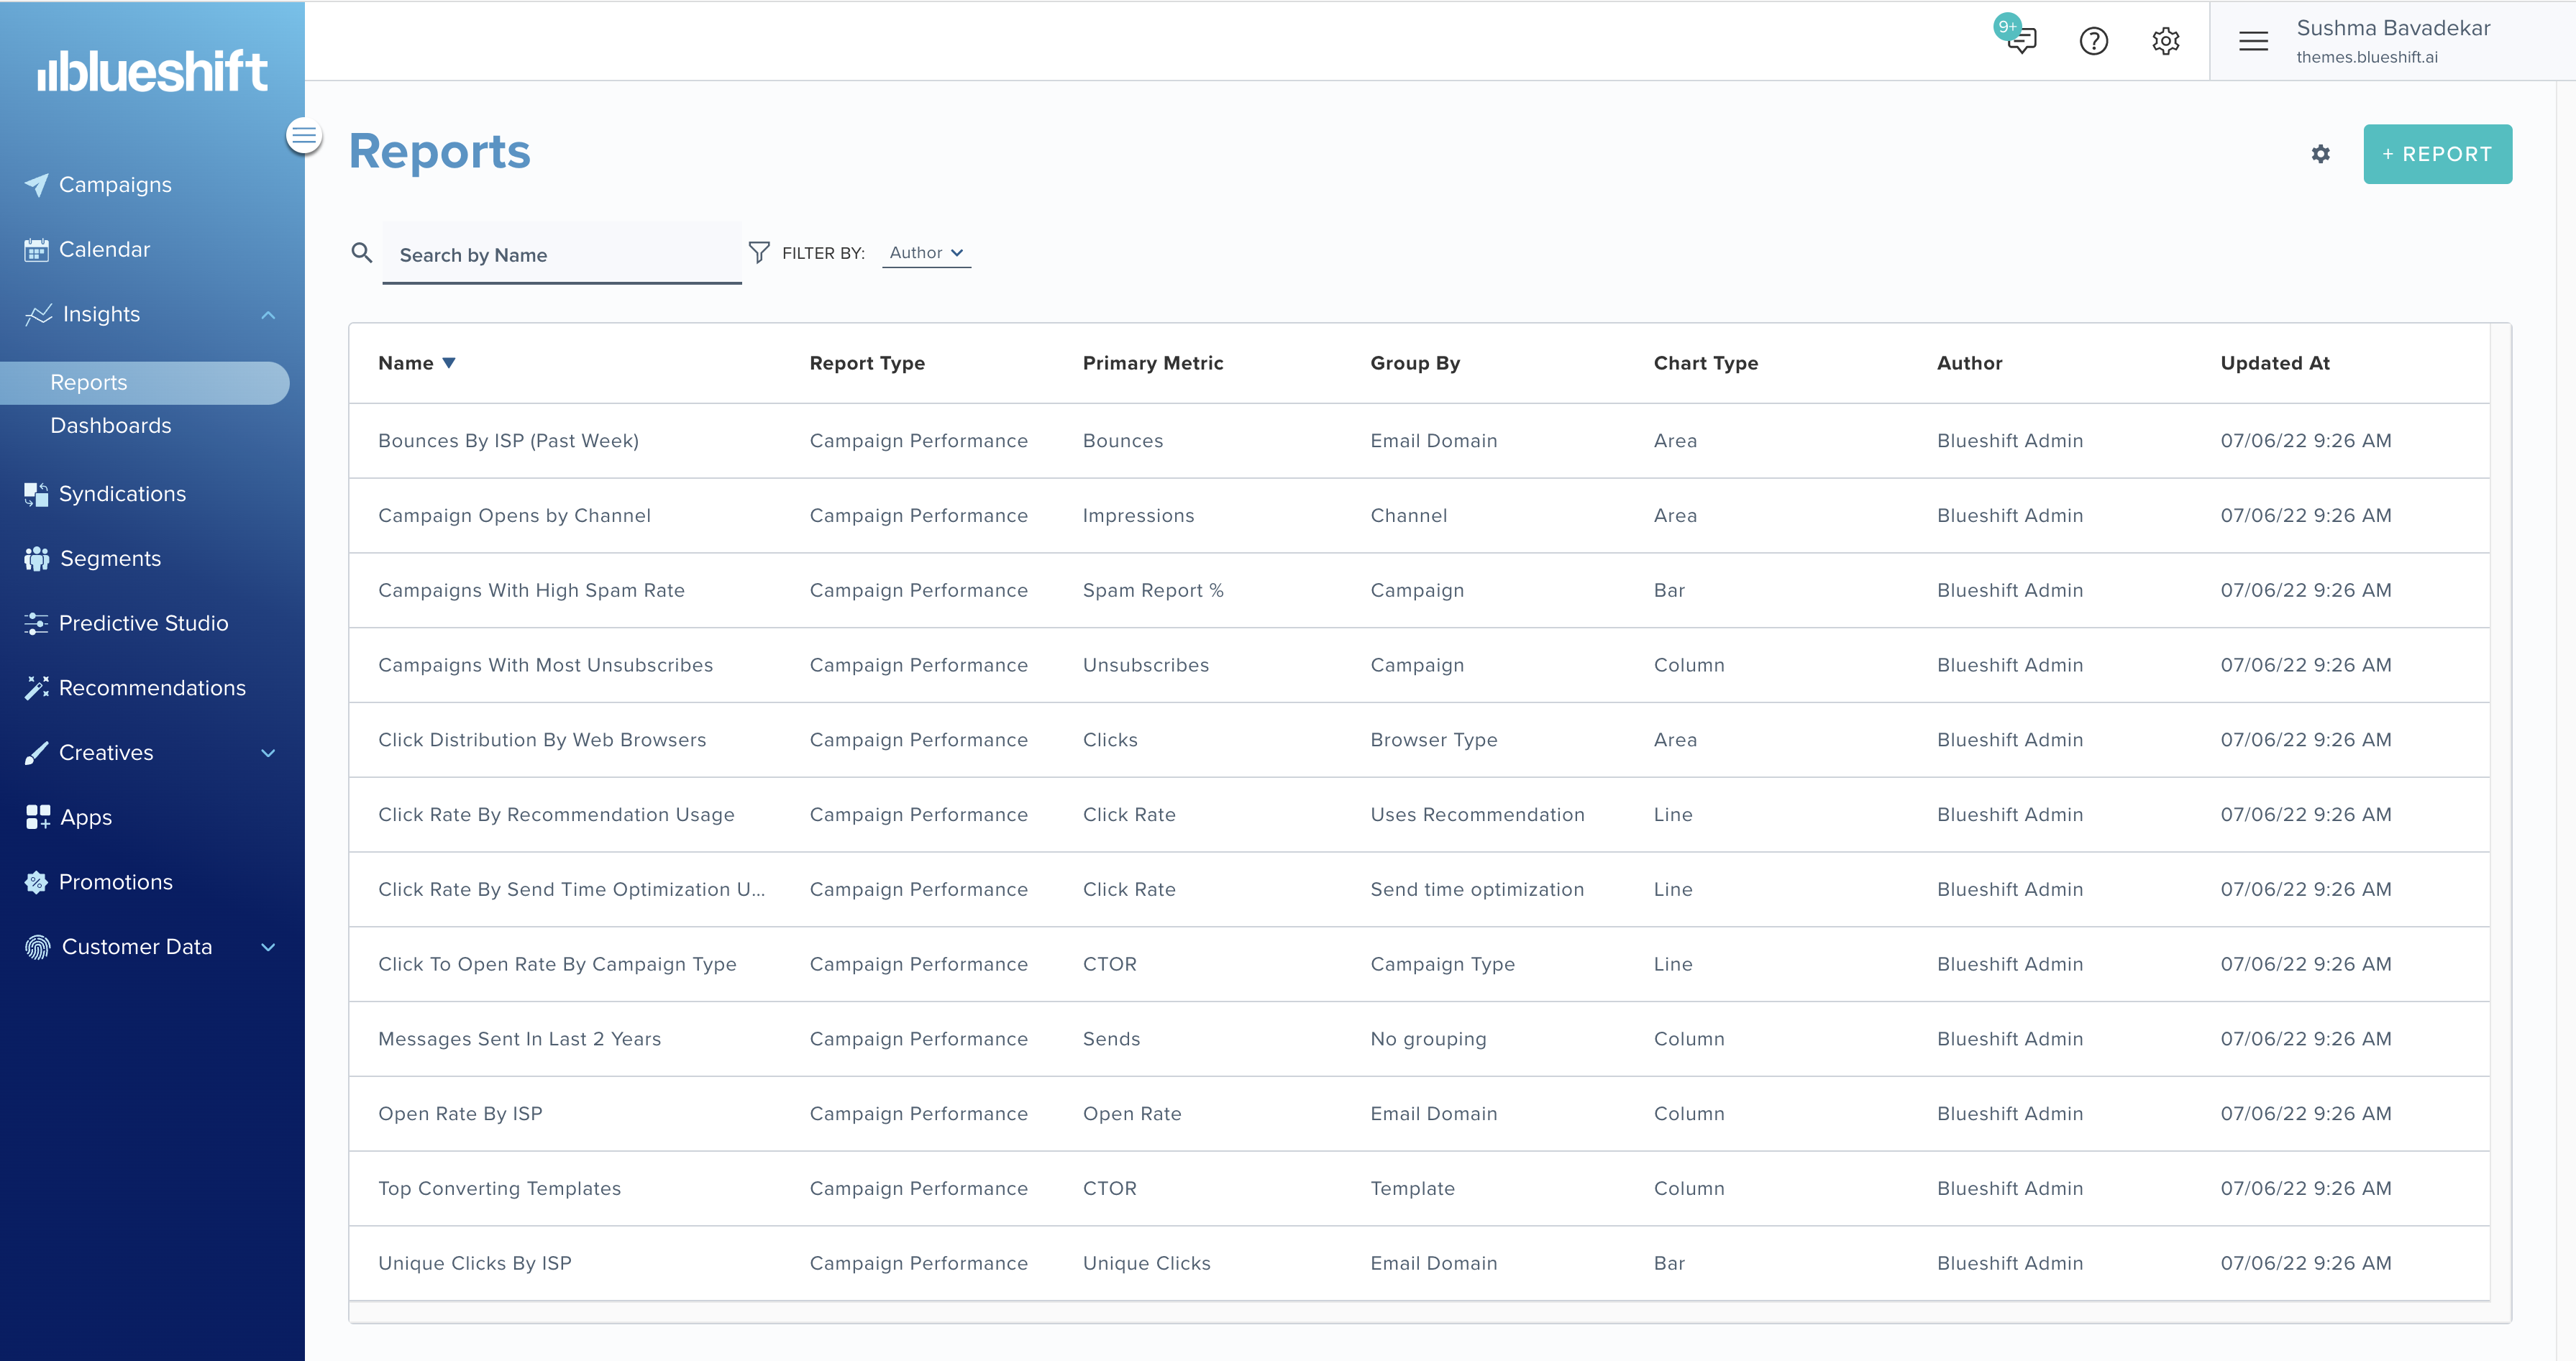Click the + REPORT button
The image size is (2576, 1361).
coord(2438,153)
